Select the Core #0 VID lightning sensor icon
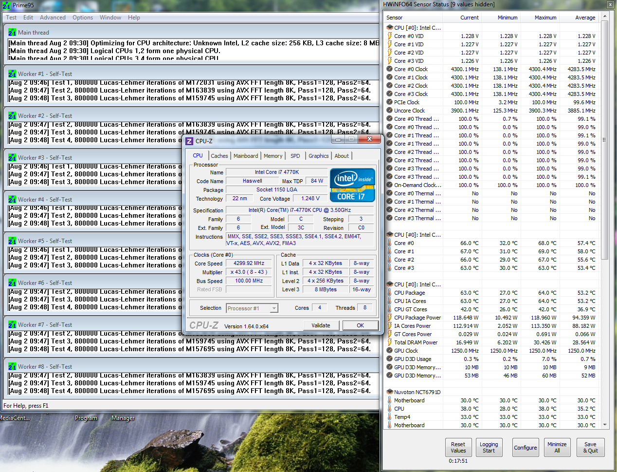617x472 pixels. click(390, 36)
